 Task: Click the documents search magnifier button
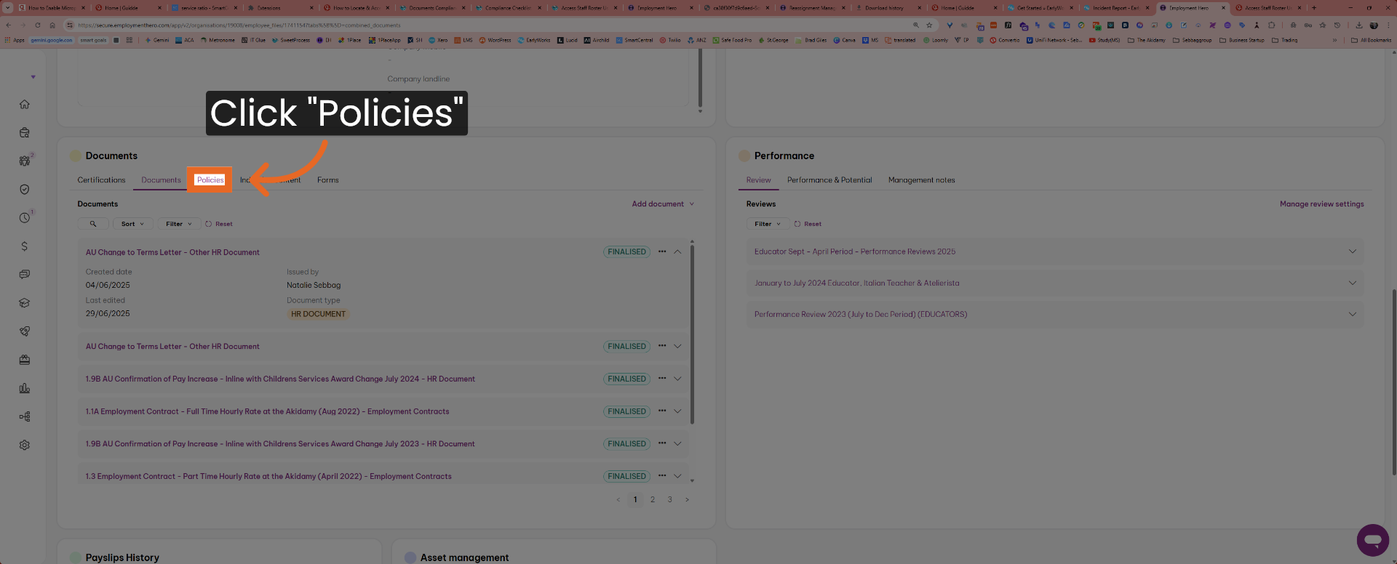click(x=93, y=224)
